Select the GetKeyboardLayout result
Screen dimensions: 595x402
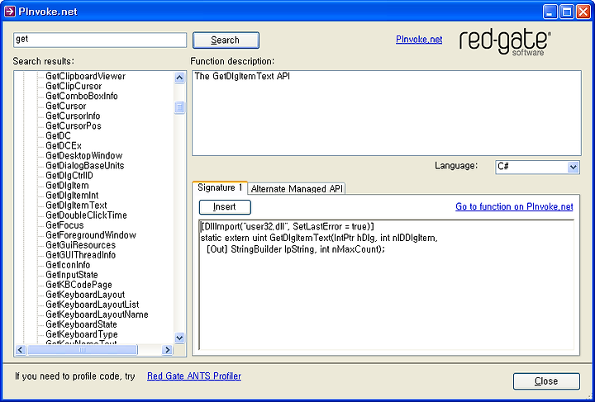(x=85, y=295)
